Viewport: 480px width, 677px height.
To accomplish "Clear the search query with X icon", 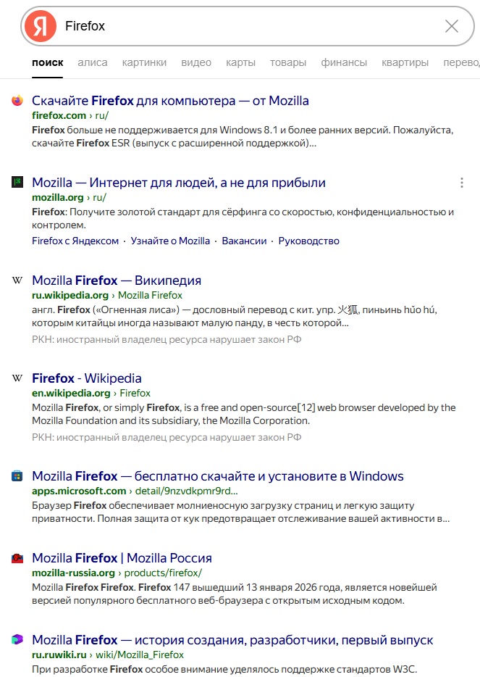I will click(452, 26).
